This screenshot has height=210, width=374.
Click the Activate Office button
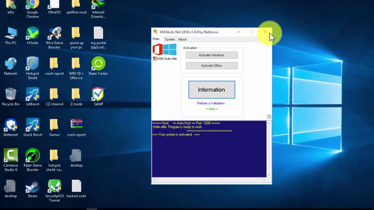pos(212,66)
